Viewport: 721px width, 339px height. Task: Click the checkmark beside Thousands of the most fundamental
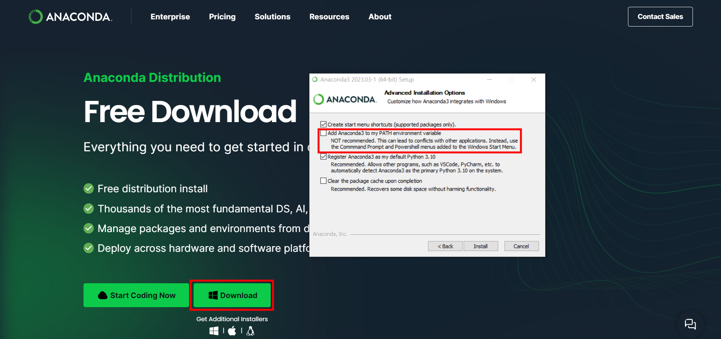pos(88,209)
